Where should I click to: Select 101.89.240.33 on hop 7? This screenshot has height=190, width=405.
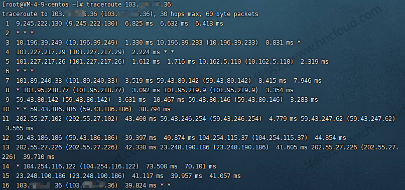39,81
